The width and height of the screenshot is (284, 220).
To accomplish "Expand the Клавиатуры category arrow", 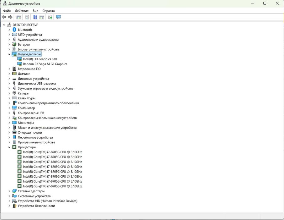I will 9,98.
